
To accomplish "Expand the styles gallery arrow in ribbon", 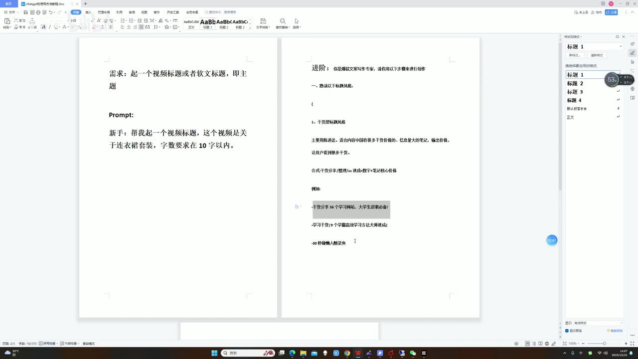I will [x=250, y=27].
